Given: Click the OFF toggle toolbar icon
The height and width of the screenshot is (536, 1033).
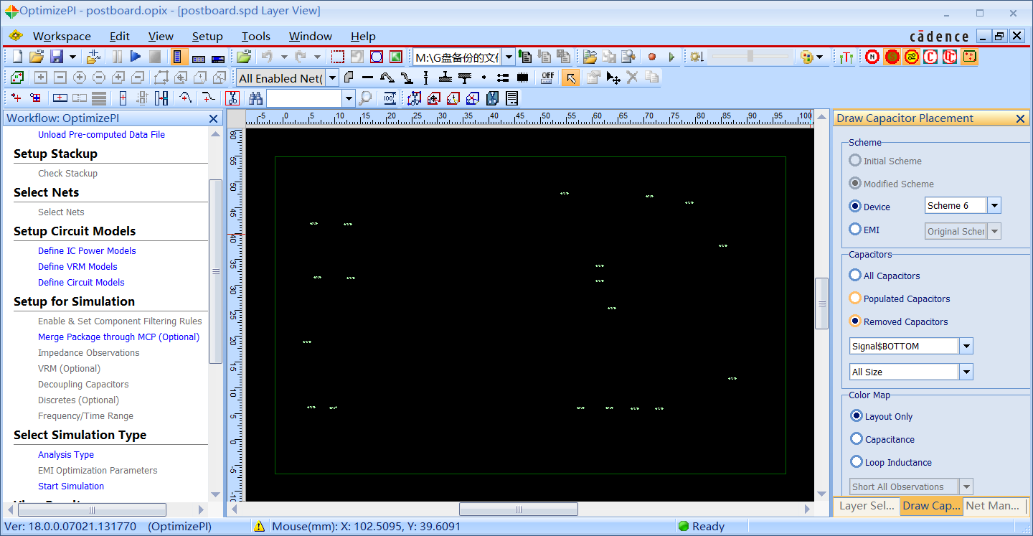Looking at the screenshot, I should click(x=547, y=77).
